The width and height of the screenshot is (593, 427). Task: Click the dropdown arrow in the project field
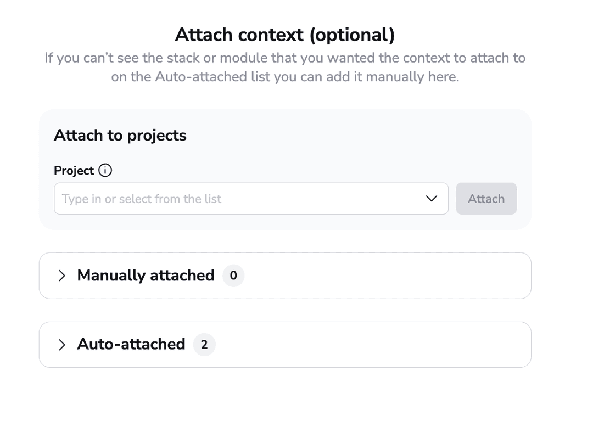coord(430,199)
